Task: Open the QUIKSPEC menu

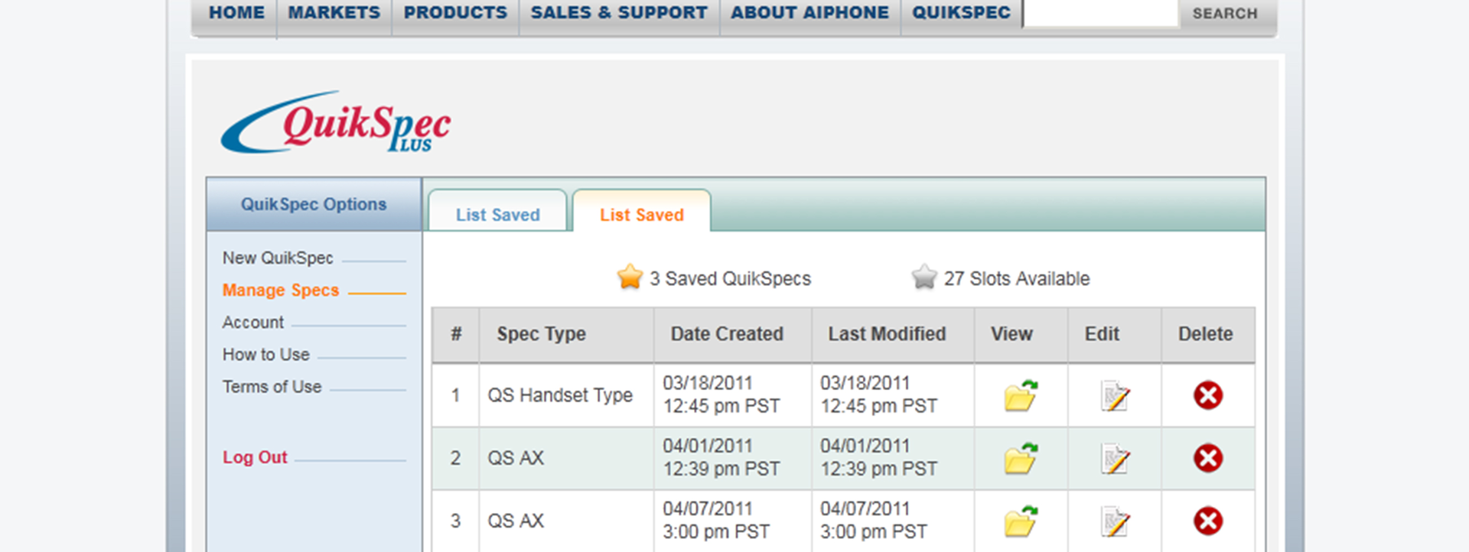Action: pos(961,13)
